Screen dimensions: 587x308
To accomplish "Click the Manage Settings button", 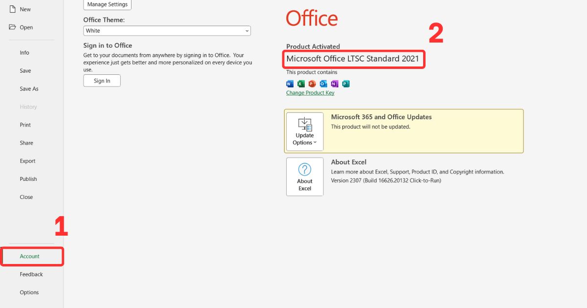I will 107,4.
